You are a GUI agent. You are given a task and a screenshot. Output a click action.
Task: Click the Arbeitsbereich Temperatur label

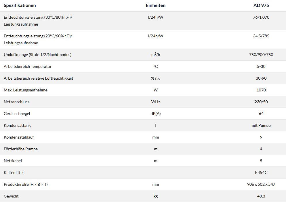(x=28, y=66)
